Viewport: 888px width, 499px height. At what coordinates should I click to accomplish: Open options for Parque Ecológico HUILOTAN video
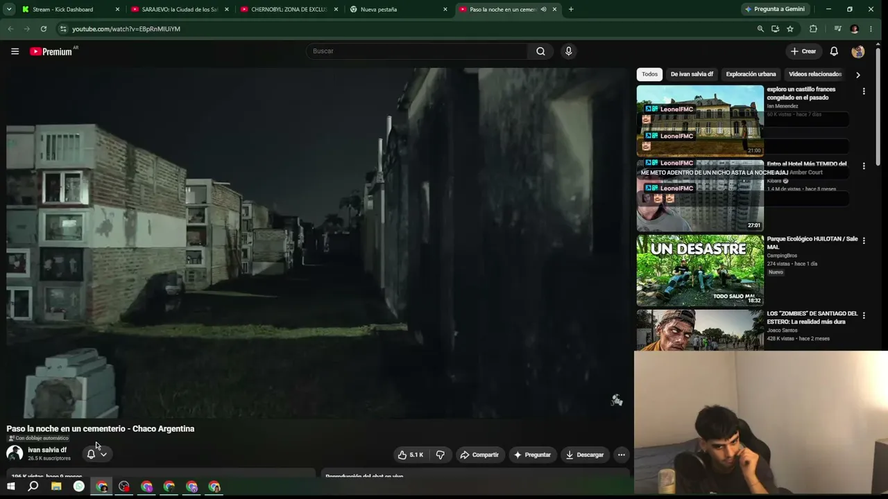864,241
